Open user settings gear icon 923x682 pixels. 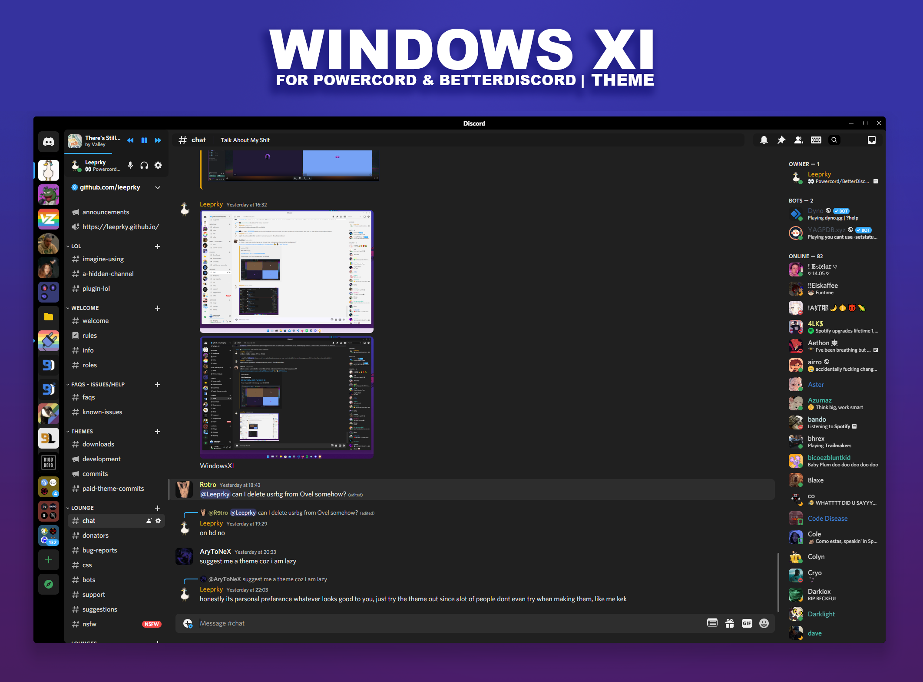tap(158, 165)
